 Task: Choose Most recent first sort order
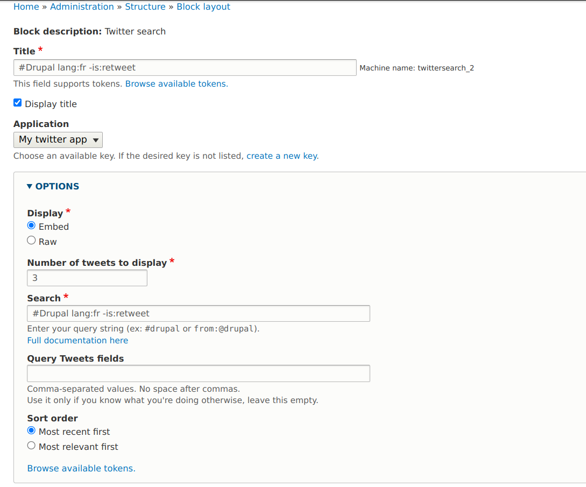pos(31,430)
